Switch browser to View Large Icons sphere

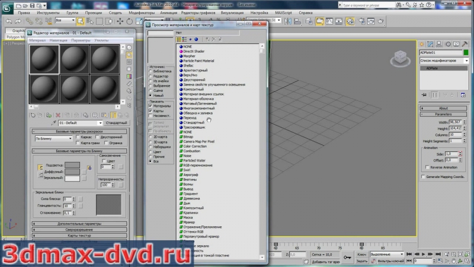tap(196, 39)
